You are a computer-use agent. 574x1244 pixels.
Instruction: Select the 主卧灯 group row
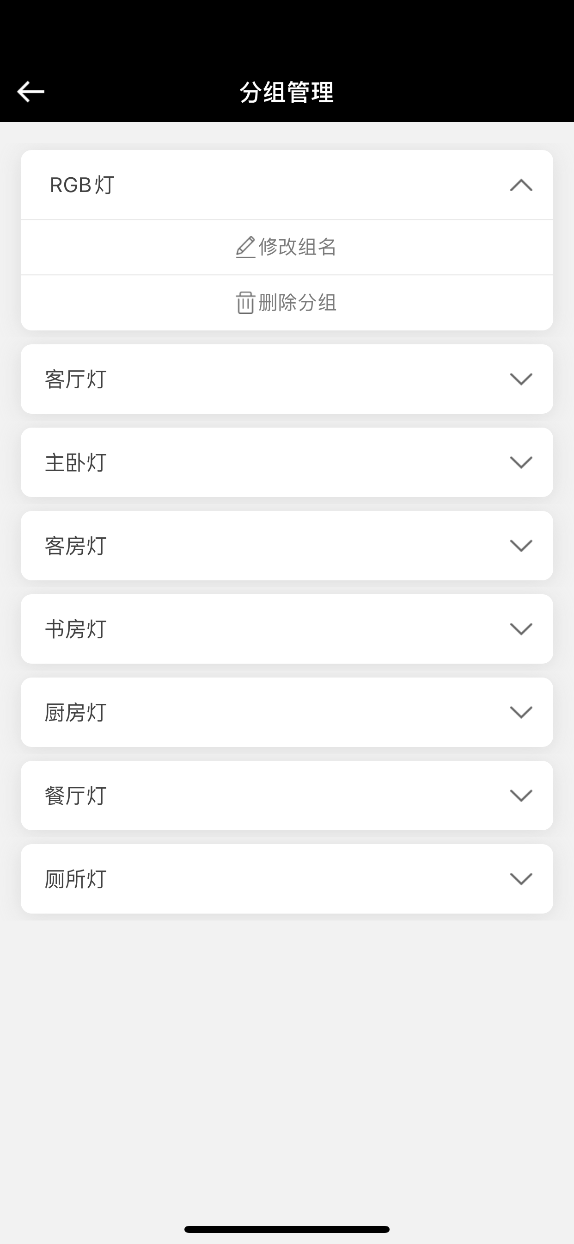tap(287, 462)
